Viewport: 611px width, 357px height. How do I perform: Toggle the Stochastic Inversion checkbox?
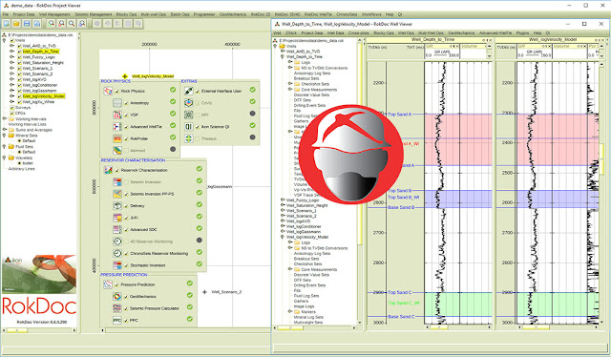coord(126,265)
